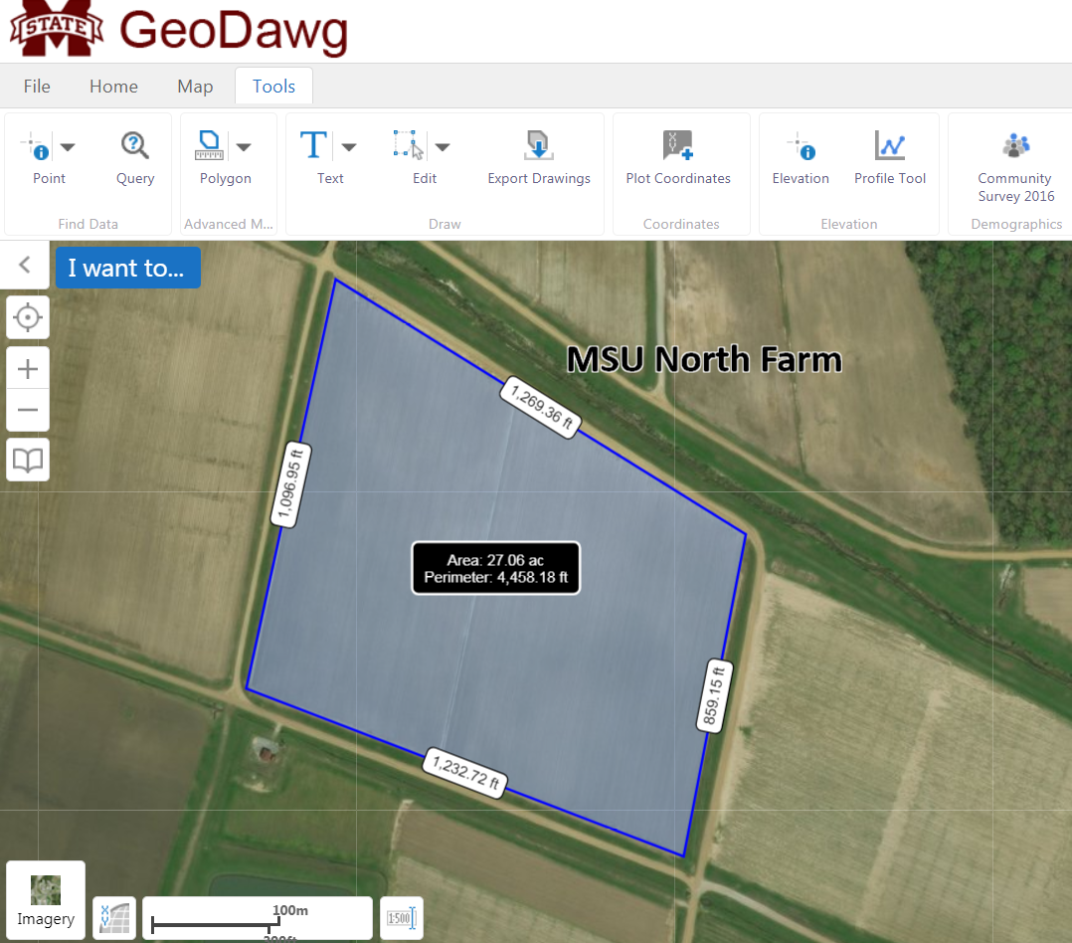Click the Area 27.06 ac measurement label

click(495, 568)
